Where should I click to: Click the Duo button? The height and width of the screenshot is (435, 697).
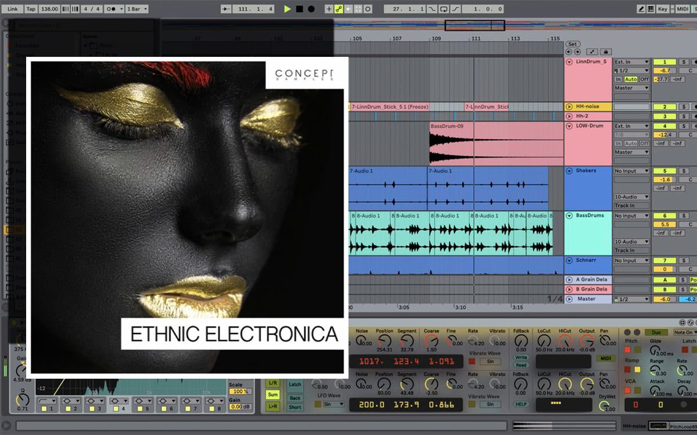(x=656, y=332)
